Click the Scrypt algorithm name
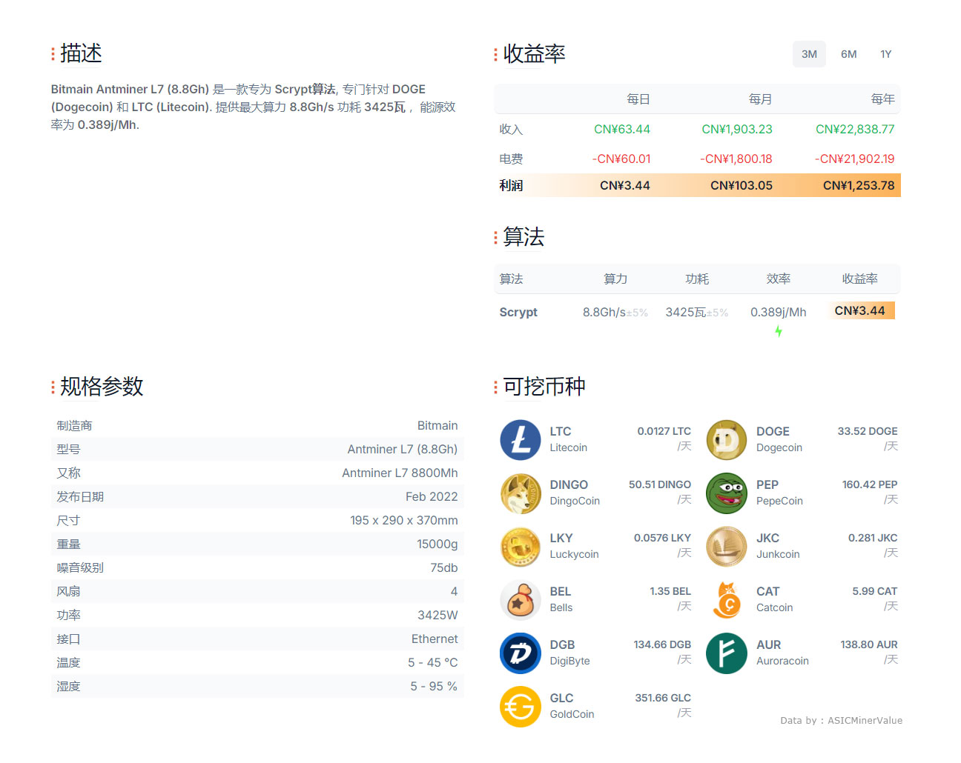The height and width of the screenshot is (763, 961). tap(518, 313)
